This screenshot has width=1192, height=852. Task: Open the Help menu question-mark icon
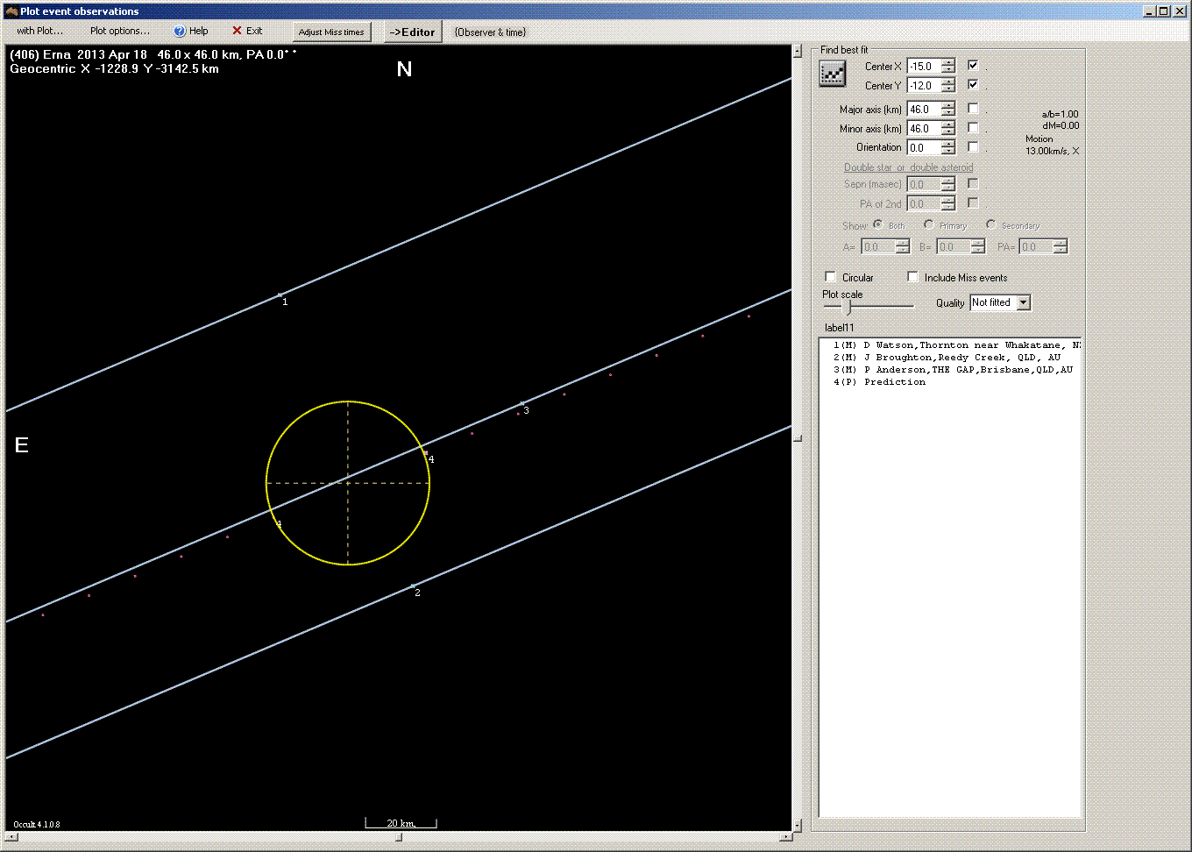(180, 31)
